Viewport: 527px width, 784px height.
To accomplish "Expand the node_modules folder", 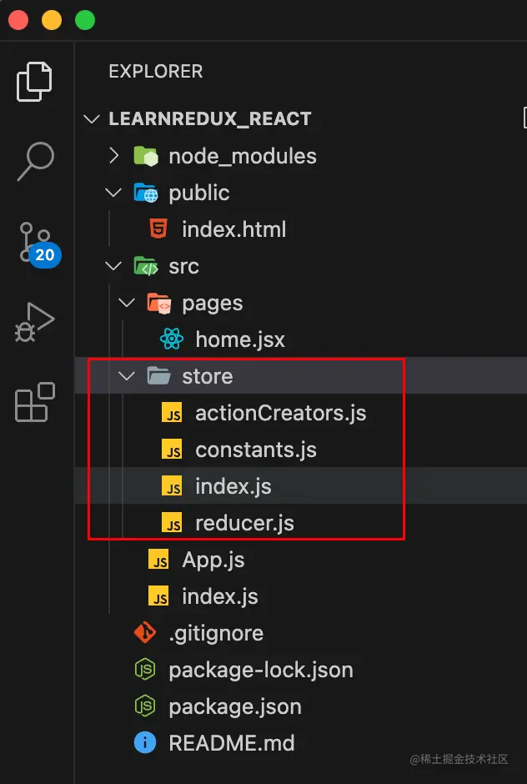I will pos(113,156).
